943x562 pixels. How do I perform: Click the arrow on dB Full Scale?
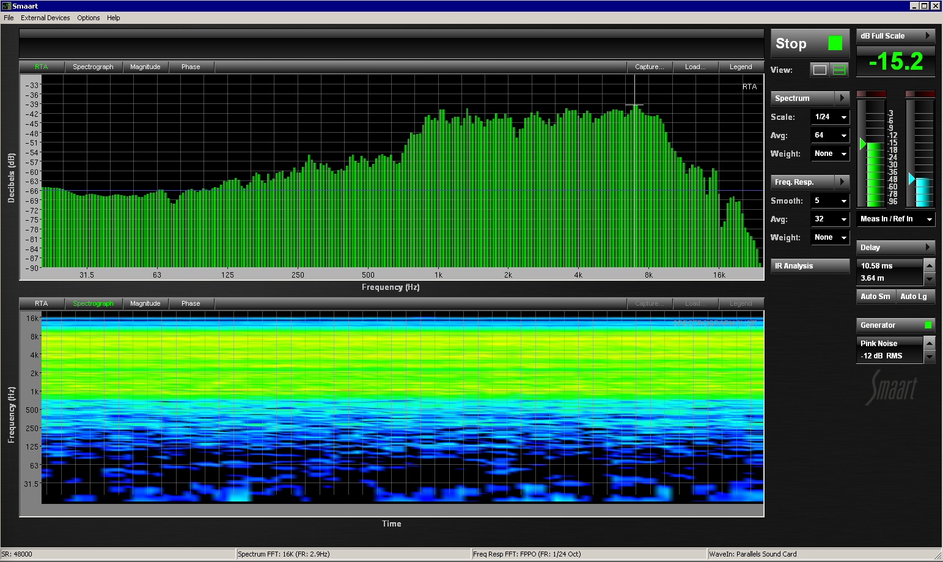(x=928, y=35)
